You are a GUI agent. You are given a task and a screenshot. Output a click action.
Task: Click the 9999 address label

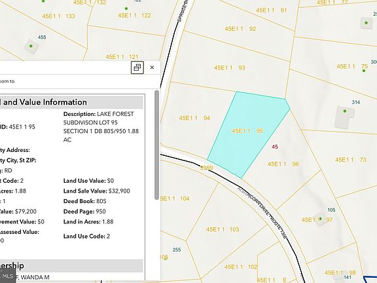pyautogui.click(x=207, y=168)
